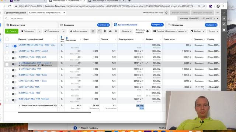This screenshot has height=132, width=236.
Task: Click the info icon above Результаты header
Action: [67, 38]
